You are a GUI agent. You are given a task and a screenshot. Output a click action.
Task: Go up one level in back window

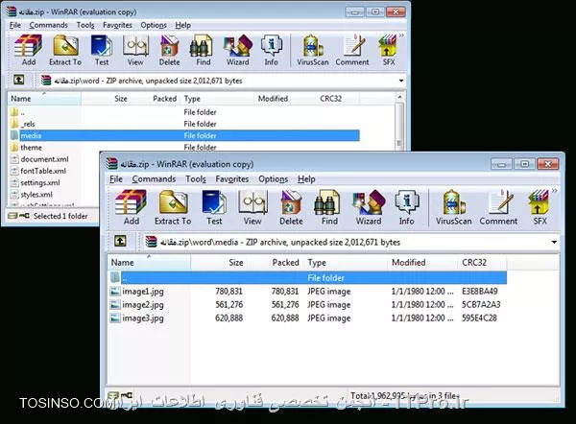19,80
